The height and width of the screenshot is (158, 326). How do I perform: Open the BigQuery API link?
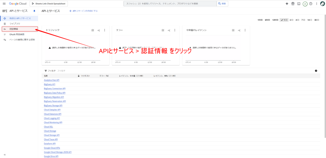tap(50, 84)
